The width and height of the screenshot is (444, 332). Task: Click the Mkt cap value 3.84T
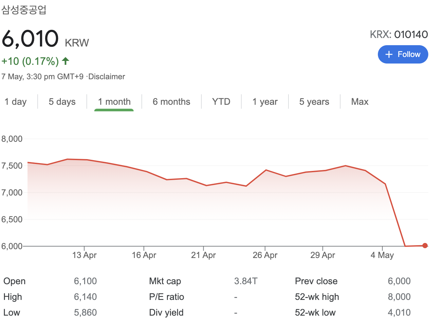point(246,281)
